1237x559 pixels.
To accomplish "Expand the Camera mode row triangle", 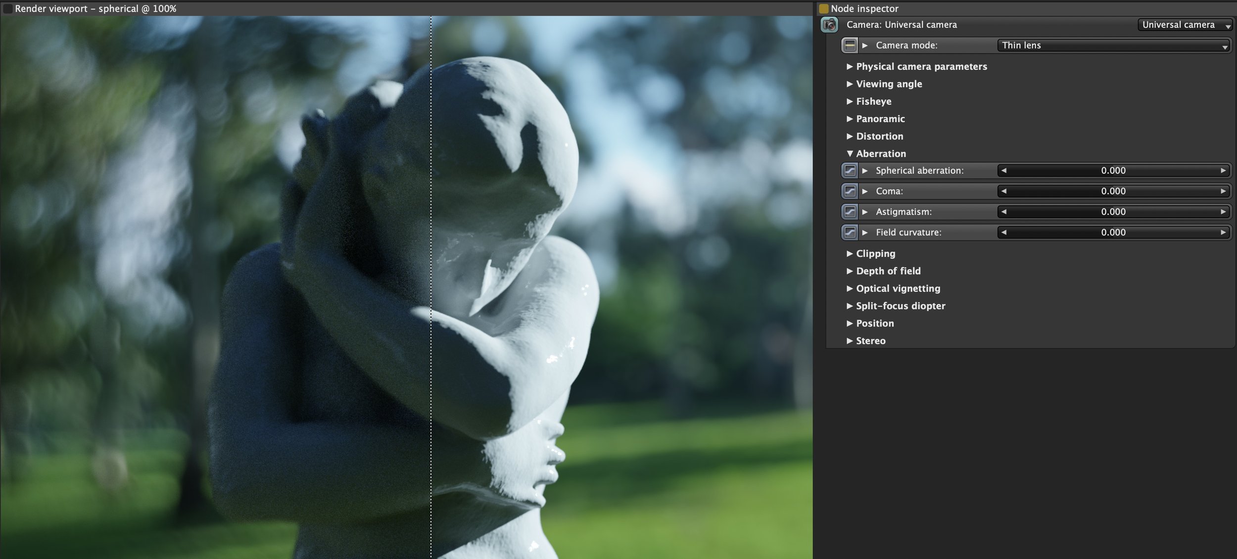I will pyautogui.click(x=865, y=45).
